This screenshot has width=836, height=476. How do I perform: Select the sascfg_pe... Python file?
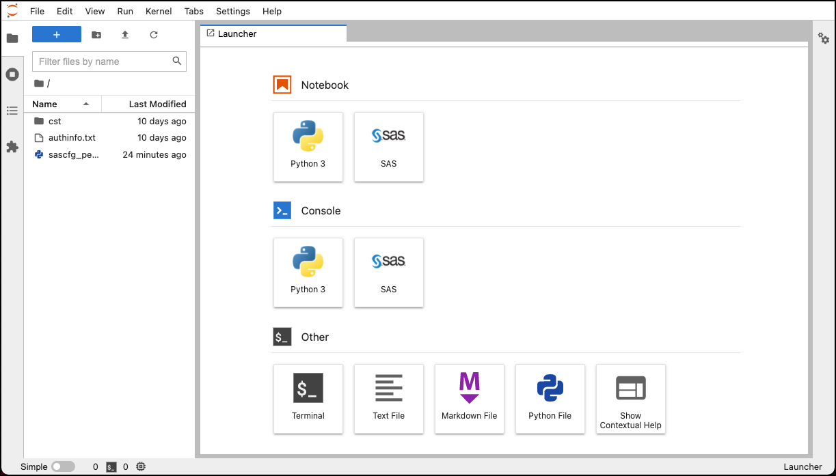point(109,154)
